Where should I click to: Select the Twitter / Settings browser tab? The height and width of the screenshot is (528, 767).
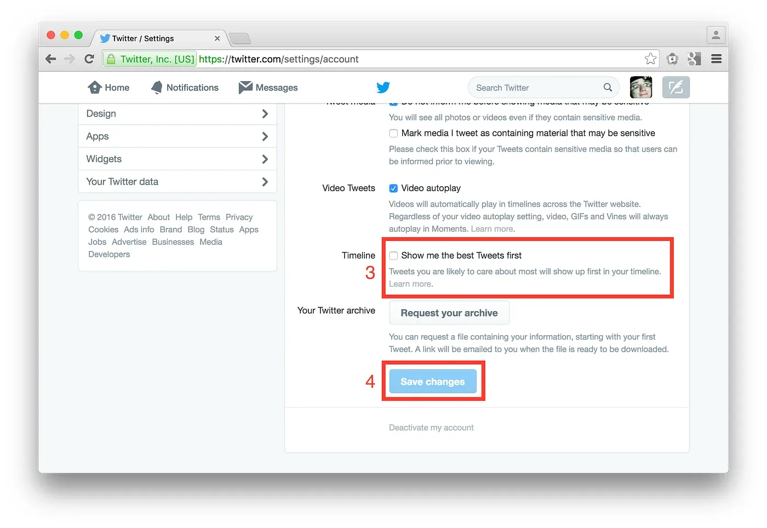coord(159,38)
